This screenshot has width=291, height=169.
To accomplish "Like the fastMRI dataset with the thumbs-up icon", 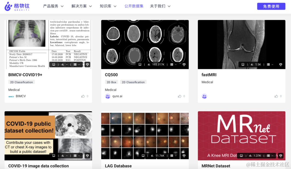I will click(x=276, y=96).
